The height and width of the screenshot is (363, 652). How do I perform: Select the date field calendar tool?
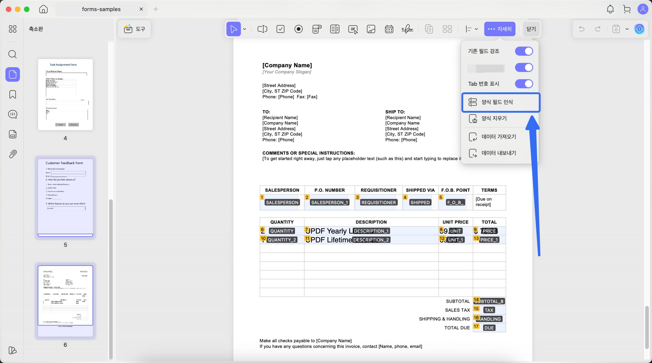389,29
